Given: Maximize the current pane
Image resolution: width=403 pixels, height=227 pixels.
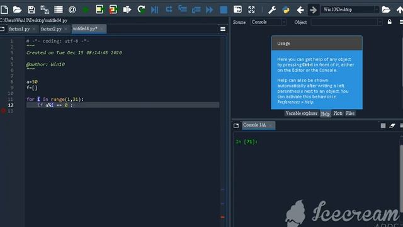Looking at the screenshot, I should point(237,9).
